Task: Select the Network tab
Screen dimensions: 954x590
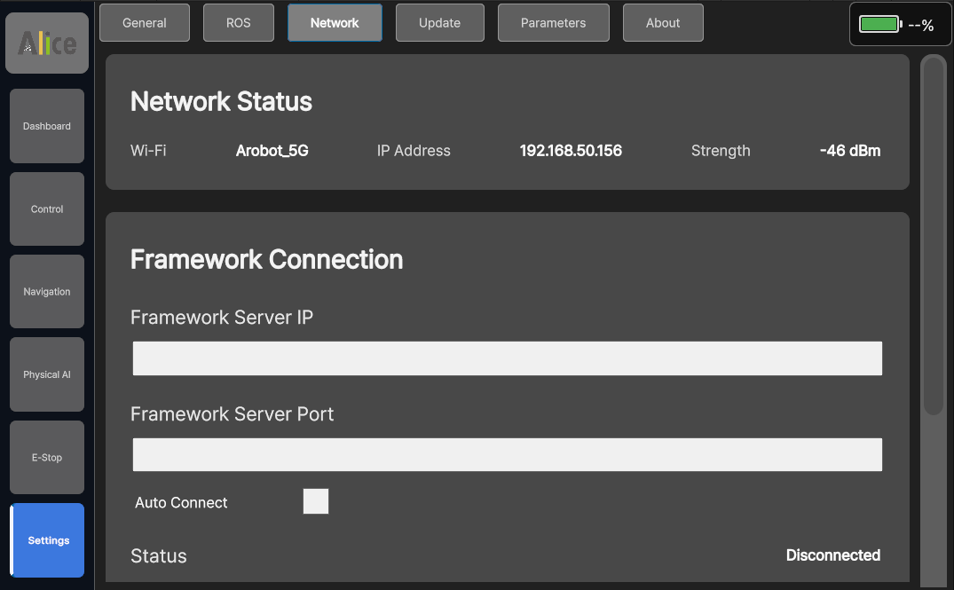Action: pyautogui.click(x=335, y=22)
